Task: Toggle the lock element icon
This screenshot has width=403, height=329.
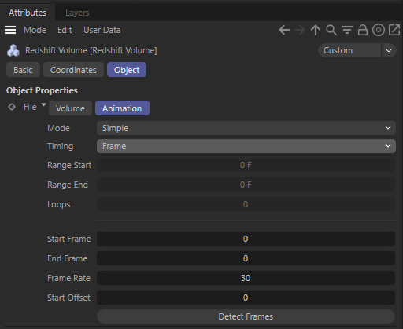Action: [363, 30]
